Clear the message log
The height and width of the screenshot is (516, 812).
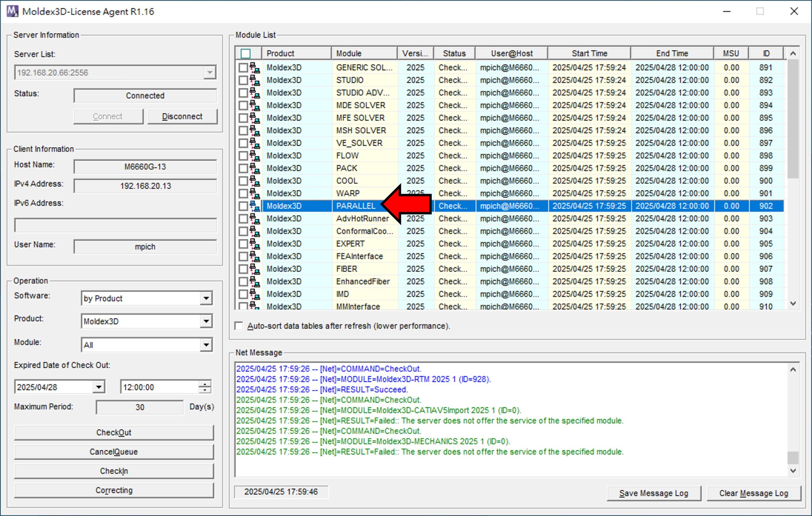(754, 493)
